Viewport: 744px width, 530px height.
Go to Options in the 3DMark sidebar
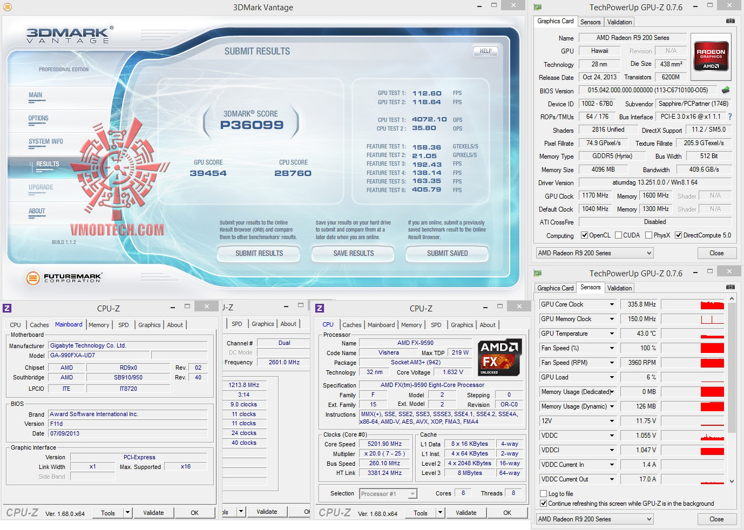[38, 118]
